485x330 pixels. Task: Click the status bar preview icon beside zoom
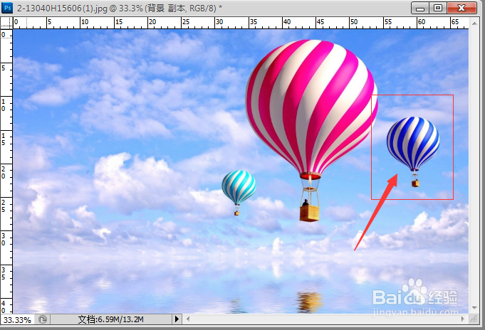pos(43,319)
